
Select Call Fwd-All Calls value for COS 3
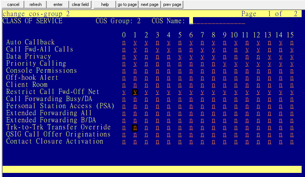click(158, 50)
